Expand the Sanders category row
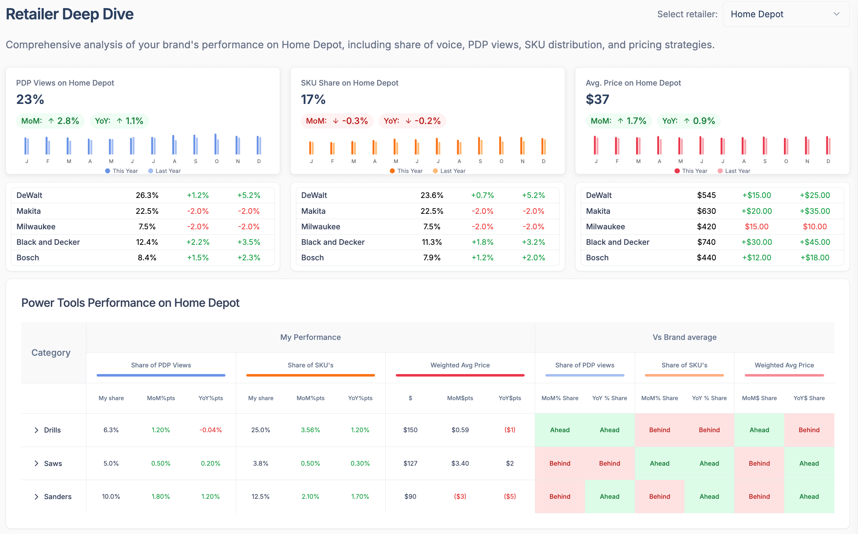The width and height of the screenshot is (858, 534). point(36,496)
